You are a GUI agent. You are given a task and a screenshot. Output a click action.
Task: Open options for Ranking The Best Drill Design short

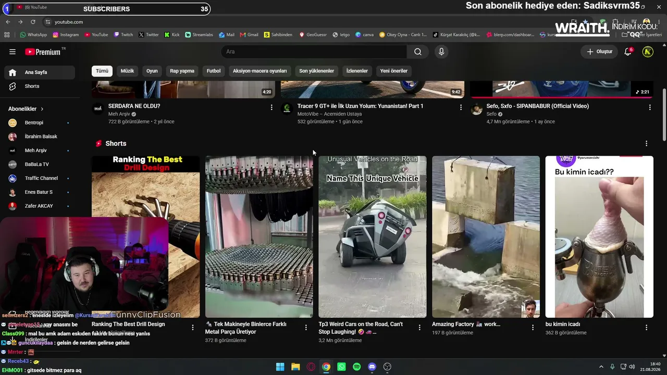[x=193, y=328]
